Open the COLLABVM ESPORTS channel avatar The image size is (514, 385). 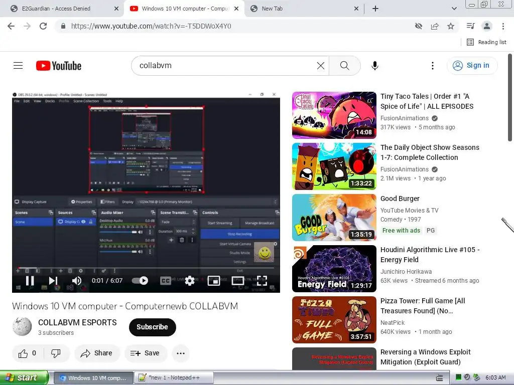22,326
